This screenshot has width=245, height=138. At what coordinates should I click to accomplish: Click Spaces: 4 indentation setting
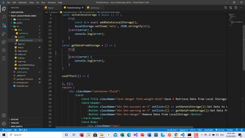pos(184,130)
